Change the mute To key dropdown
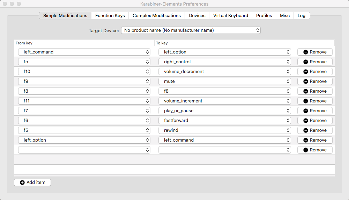 [x=224, y=81]
